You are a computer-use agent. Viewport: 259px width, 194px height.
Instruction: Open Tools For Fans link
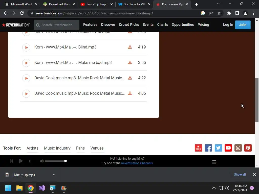click(80, 148)
